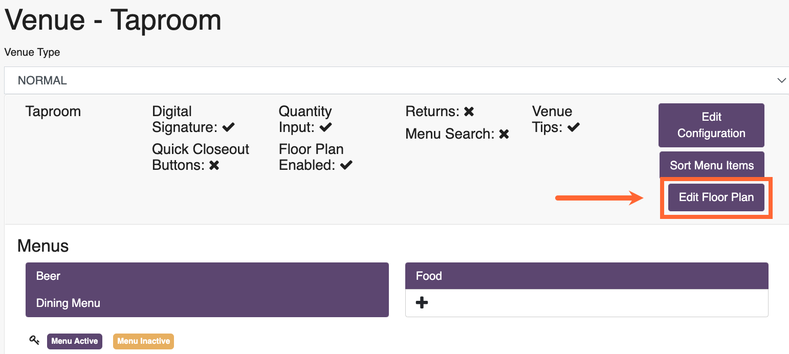This screenshot has width=789, height=354.
Task: Click the Quantity Input checkmark icon
Action: (326, 127)
